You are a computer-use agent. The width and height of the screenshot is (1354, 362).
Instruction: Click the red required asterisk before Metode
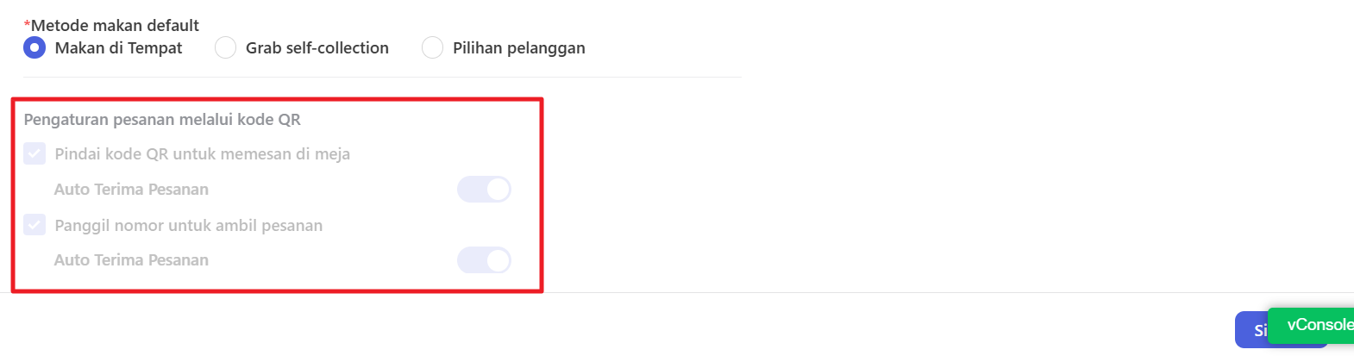(27, 24)
